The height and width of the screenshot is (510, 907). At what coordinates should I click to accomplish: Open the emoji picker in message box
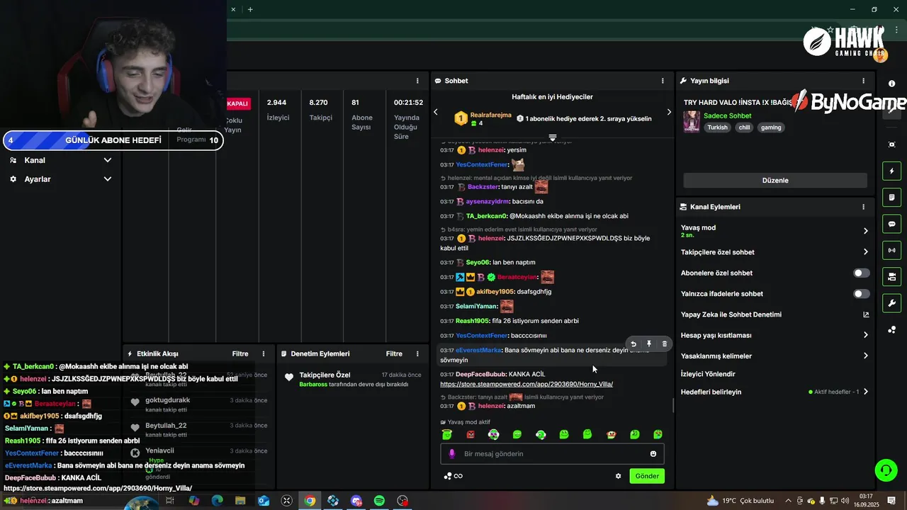653,453
